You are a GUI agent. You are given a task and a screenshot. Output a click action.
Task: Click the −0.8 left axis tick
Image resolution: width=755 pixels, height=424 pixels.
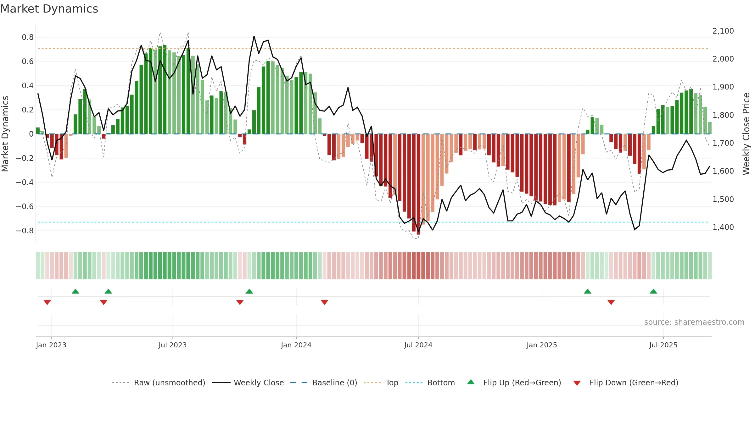pyautogui.click(x=25, y=231)
